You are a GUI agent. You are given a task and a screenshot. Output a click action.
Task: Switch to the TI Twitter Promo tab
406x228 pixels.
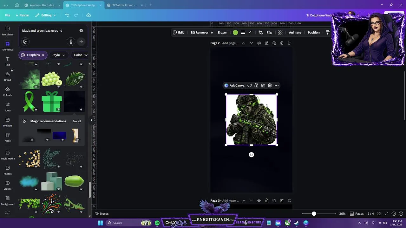point(125,5)
